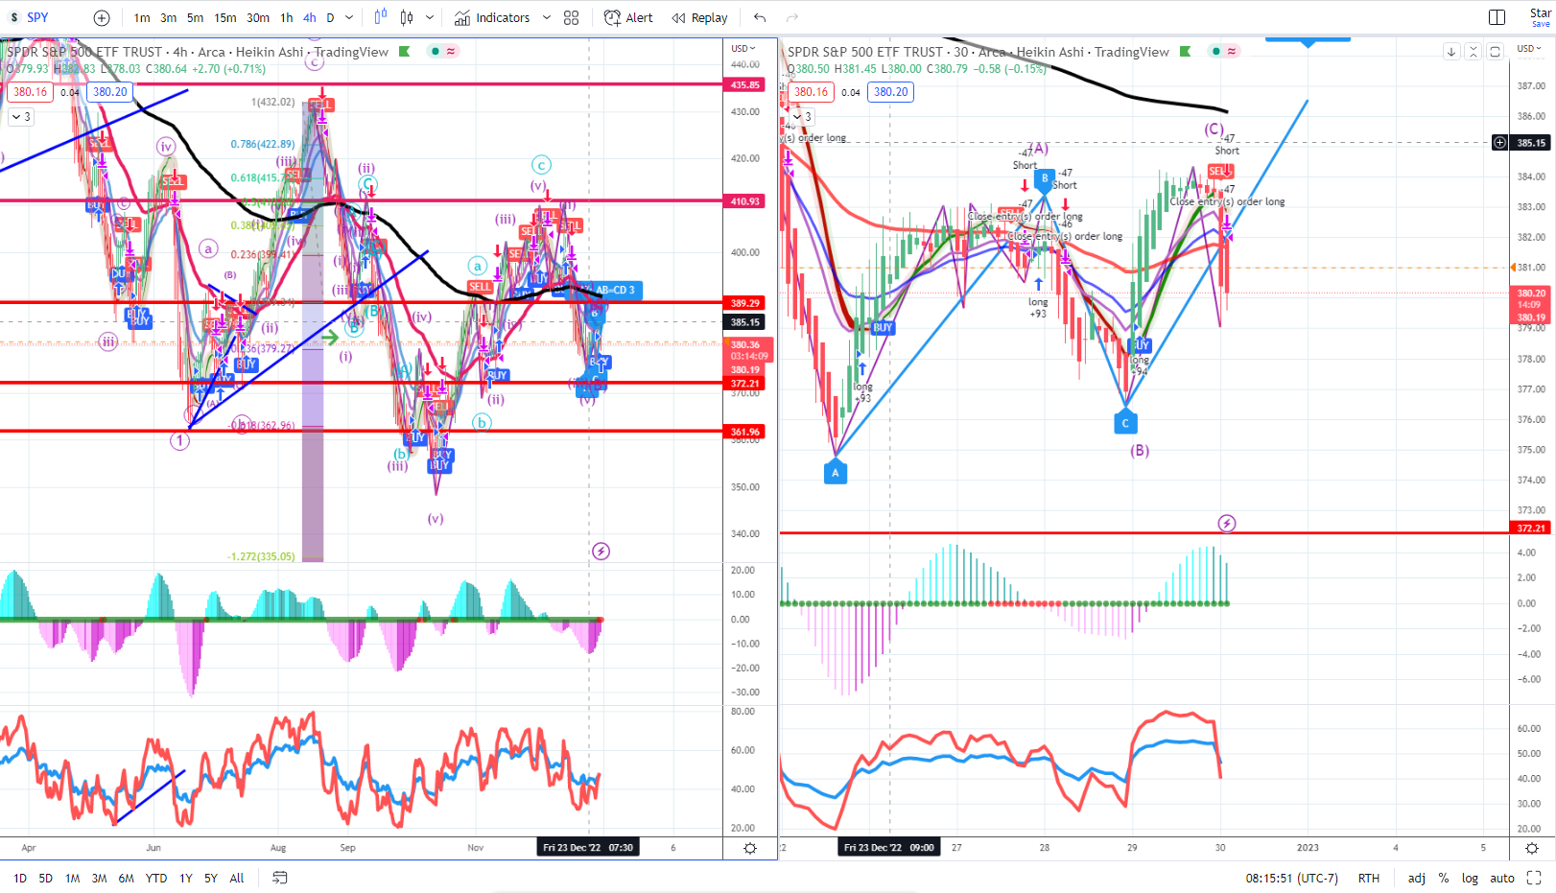Viewport: 1556px width, 893px height.
Task: Click the maximize pane icon
Action: pyautogui.click(x=1495, y=52)
